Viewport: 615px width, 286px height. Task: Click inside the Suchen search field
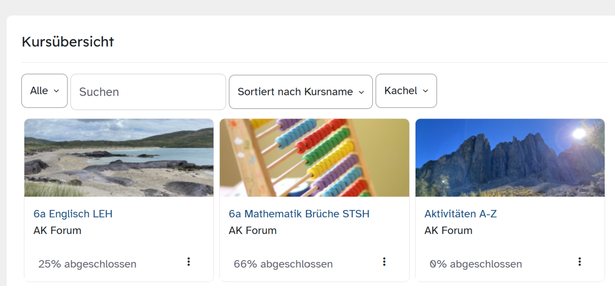147,92
